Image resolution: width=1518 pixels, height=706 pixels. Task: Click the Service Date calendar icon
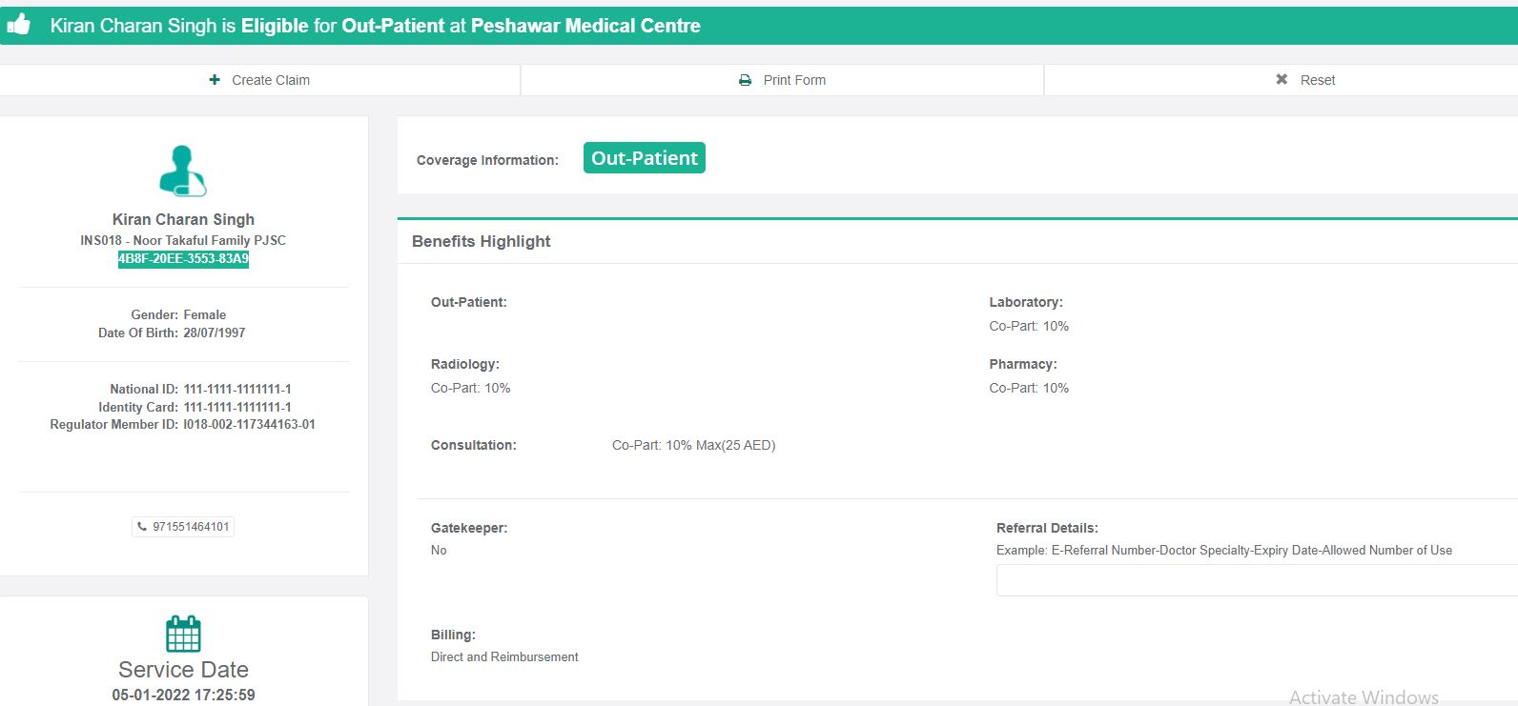coord(183,634)
